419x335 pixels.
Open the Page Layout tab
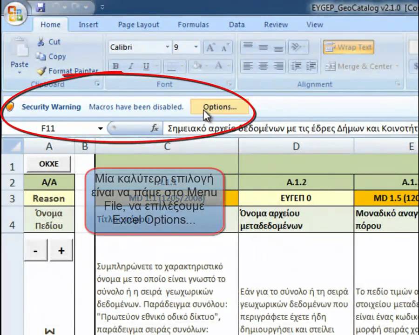coord(138,25)
